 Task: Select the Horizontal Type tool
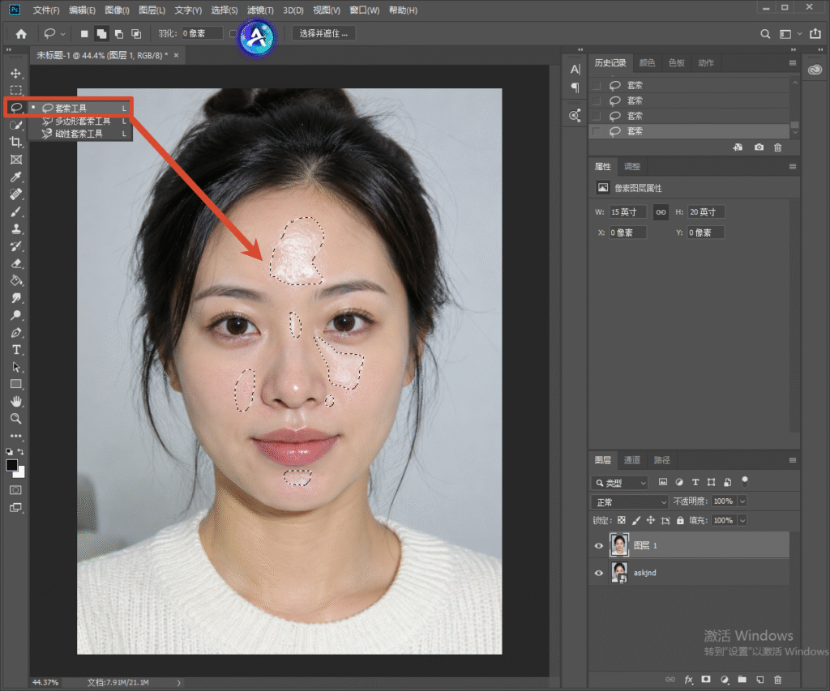tap(16, 350)
